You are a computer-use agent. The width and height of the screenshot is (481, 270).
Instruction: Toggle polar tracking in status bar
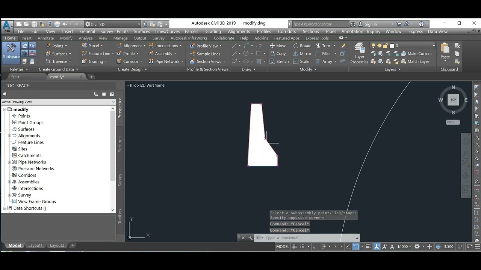click(x=323, y=246)
